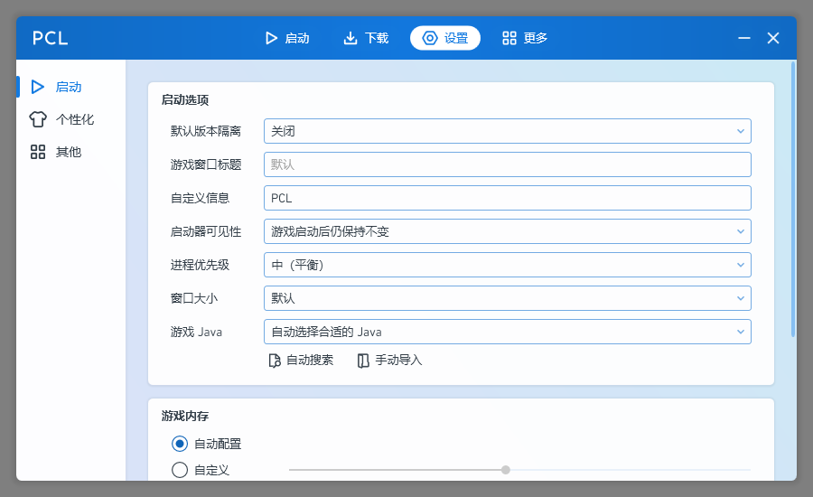Click the play icon beside top 启动
813x497 pixels.
pyautogui.click(x=271, y=38)
